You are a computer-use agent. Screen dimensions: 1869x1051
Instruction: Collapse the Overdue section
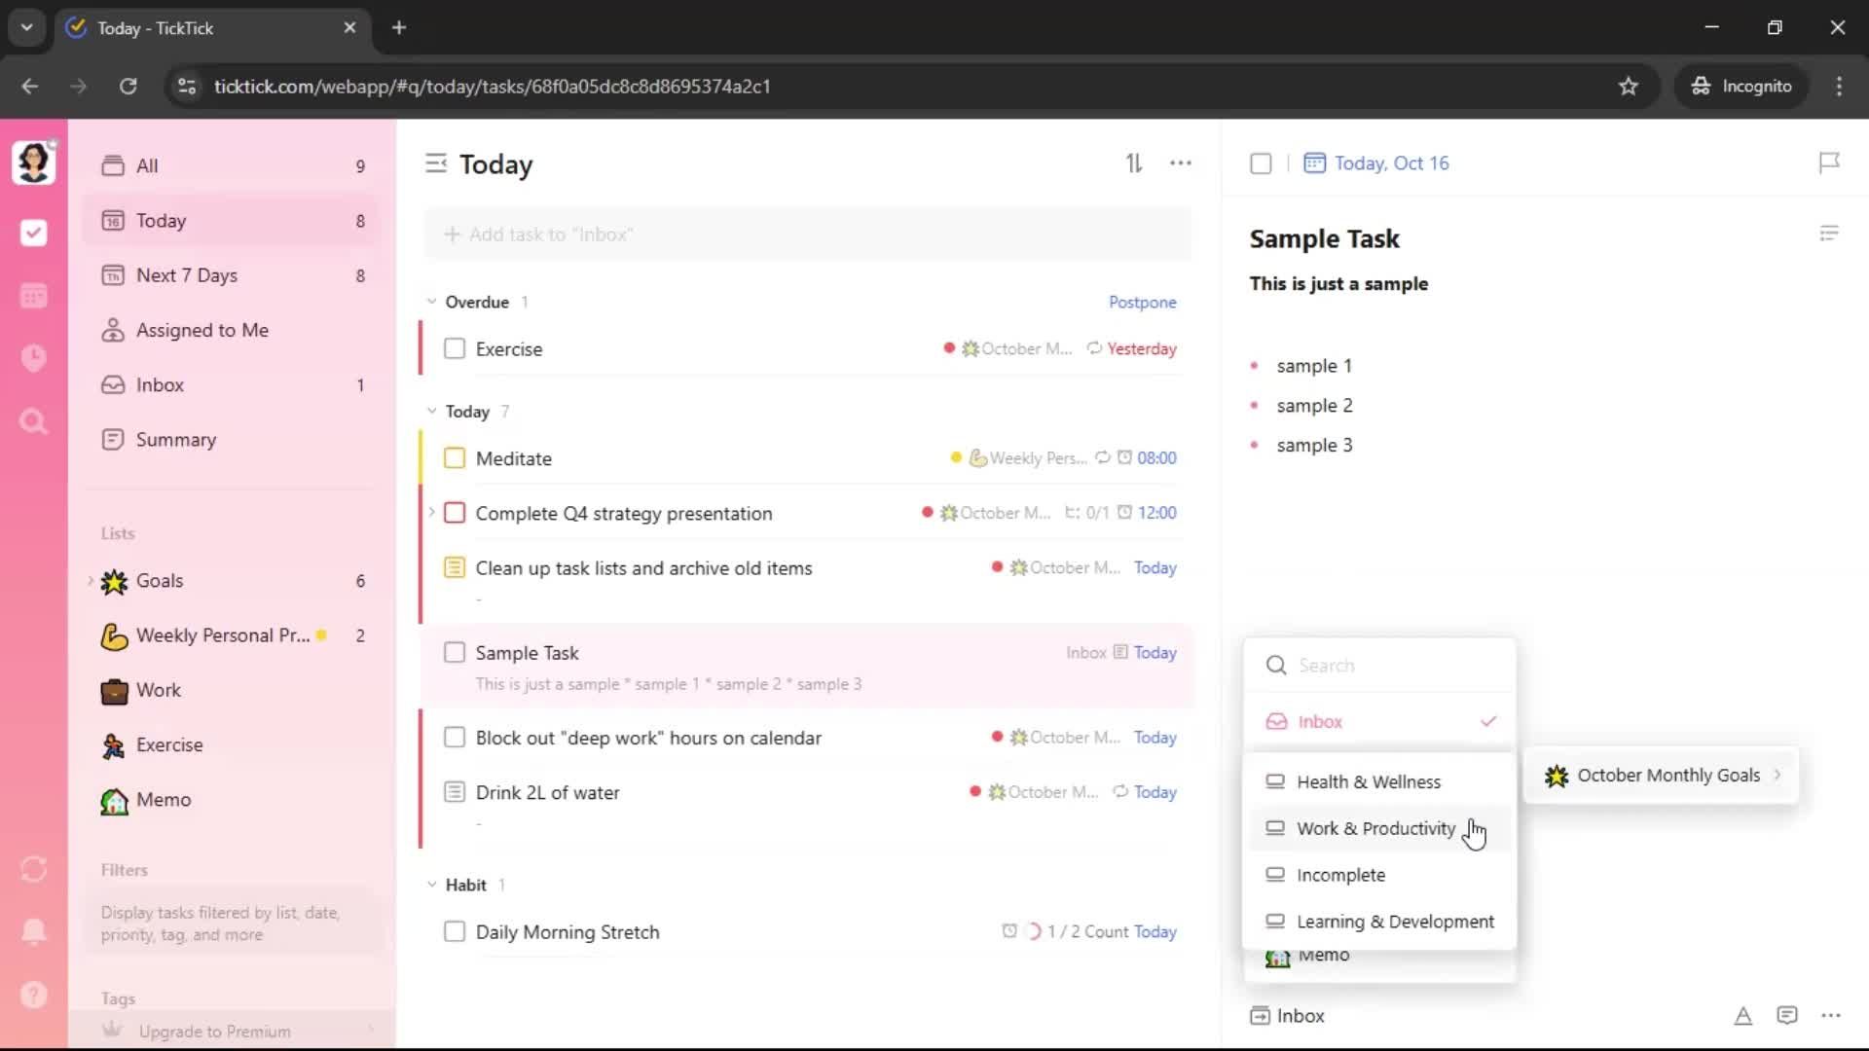[432, 302]
